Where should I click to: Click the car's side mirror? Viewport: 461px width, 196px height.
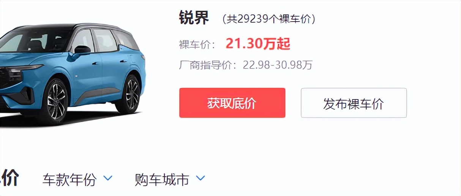point(82,51)
